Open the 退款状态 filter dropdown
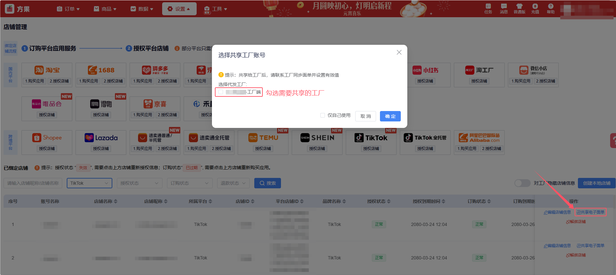Viewport: 616px width, 275px height. 233,183
